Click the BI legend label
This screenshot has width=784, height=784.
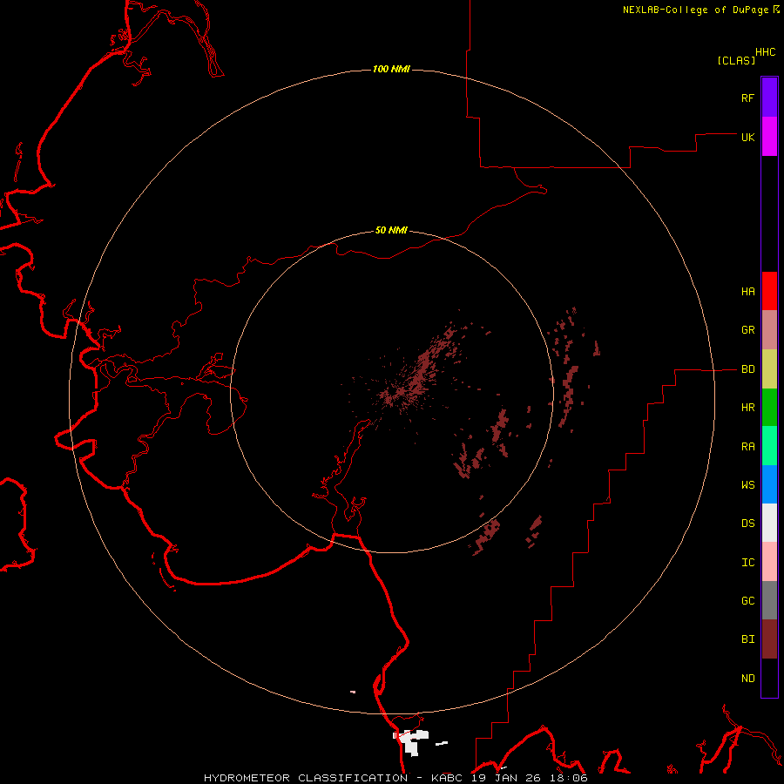tap(748, 639)
